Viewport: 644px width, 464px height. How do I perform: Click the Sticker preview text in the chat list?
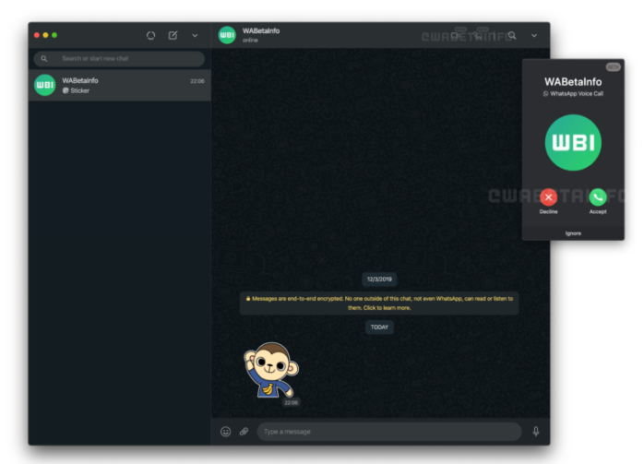point(79,90)
